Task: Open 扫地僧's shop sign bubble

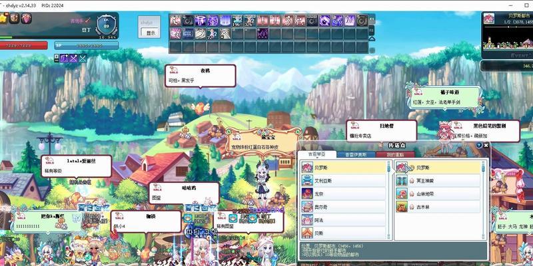Action: [381, 130]
